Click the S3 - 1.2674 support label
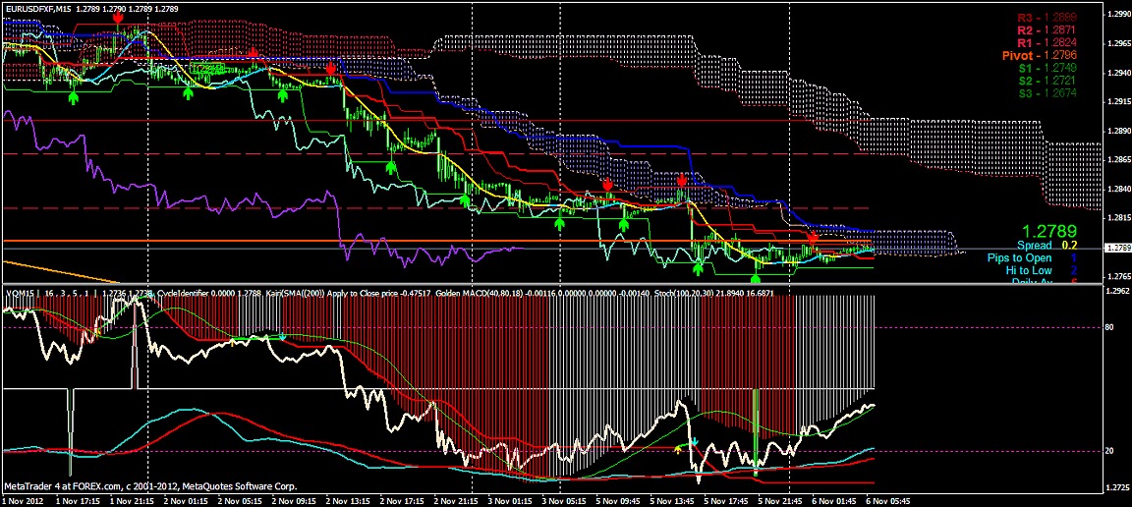The image size is (1132, 507). click(1047, 94)
